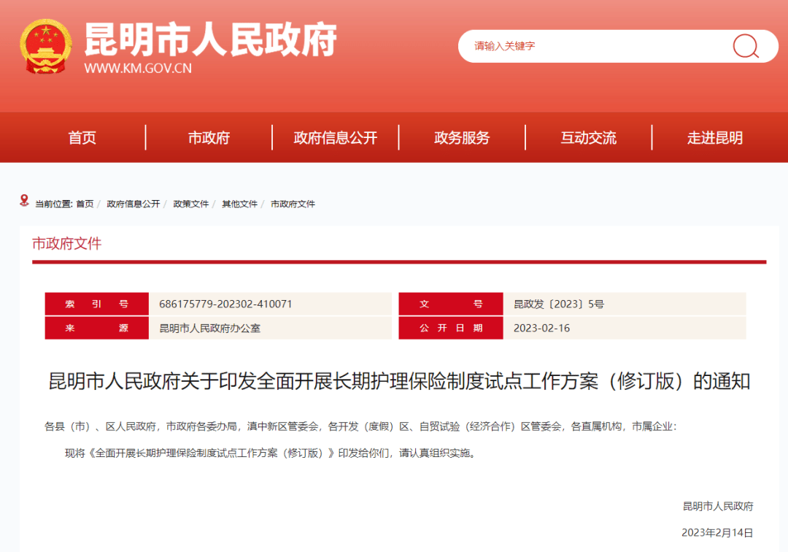Image resolution: width=788 pixels, height=552 pixels.
Task: Click the national emblem logo
Action: [46, 46]
